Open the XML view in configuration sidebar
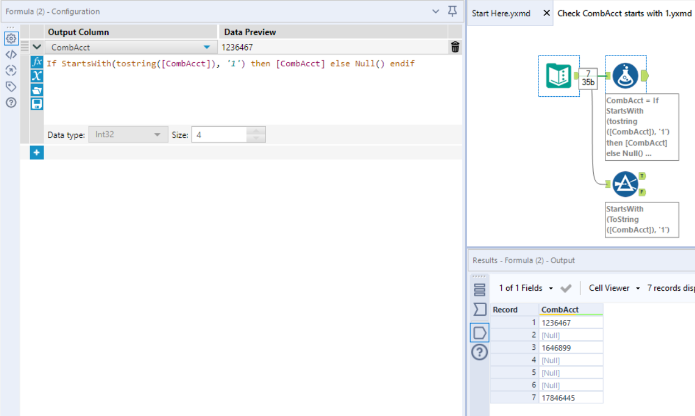The width and height of the screenshot is (695, 416). pos(11,55)
